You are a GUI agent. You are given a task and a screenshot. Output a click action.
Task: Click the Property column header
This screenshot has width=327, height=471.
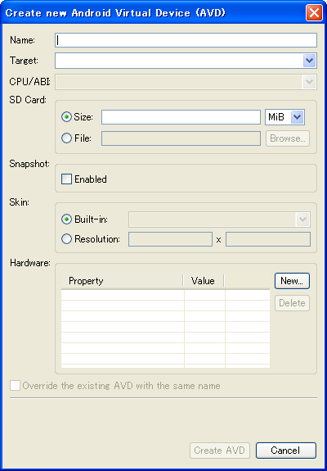(x=123, y=281)
